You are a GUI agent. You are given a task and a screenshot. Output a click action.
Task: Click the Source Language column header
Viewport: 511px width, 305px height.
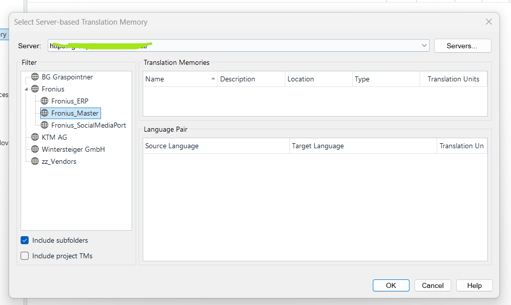click(216, 146)
